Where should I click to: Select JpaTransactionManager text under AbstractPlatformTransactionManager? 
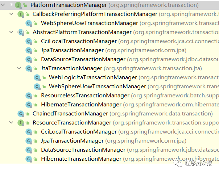tap(73, 50)
